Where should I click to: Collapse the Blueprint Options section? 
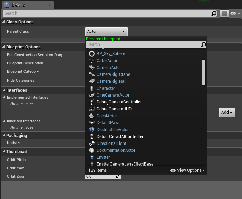4,47
